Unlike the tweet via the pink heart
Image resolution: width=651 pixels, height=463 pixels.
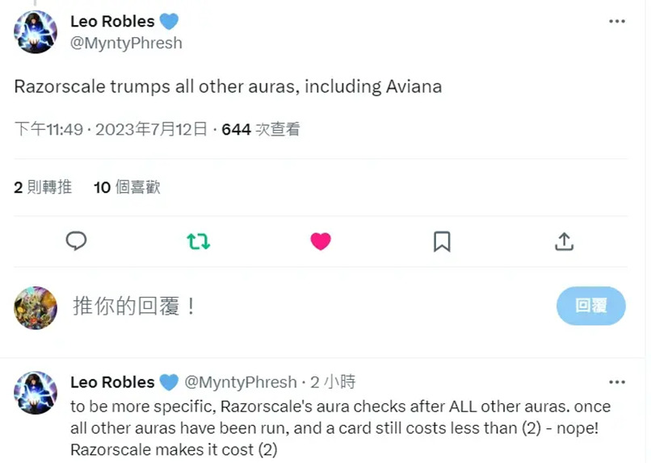321,240
